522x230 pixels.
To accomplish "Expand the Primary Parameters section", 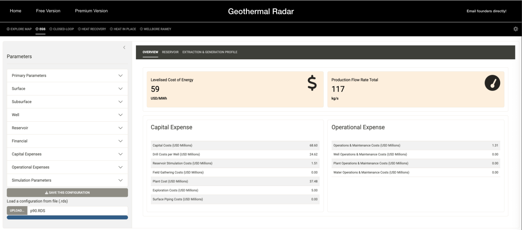I will [x=67, y=76].
